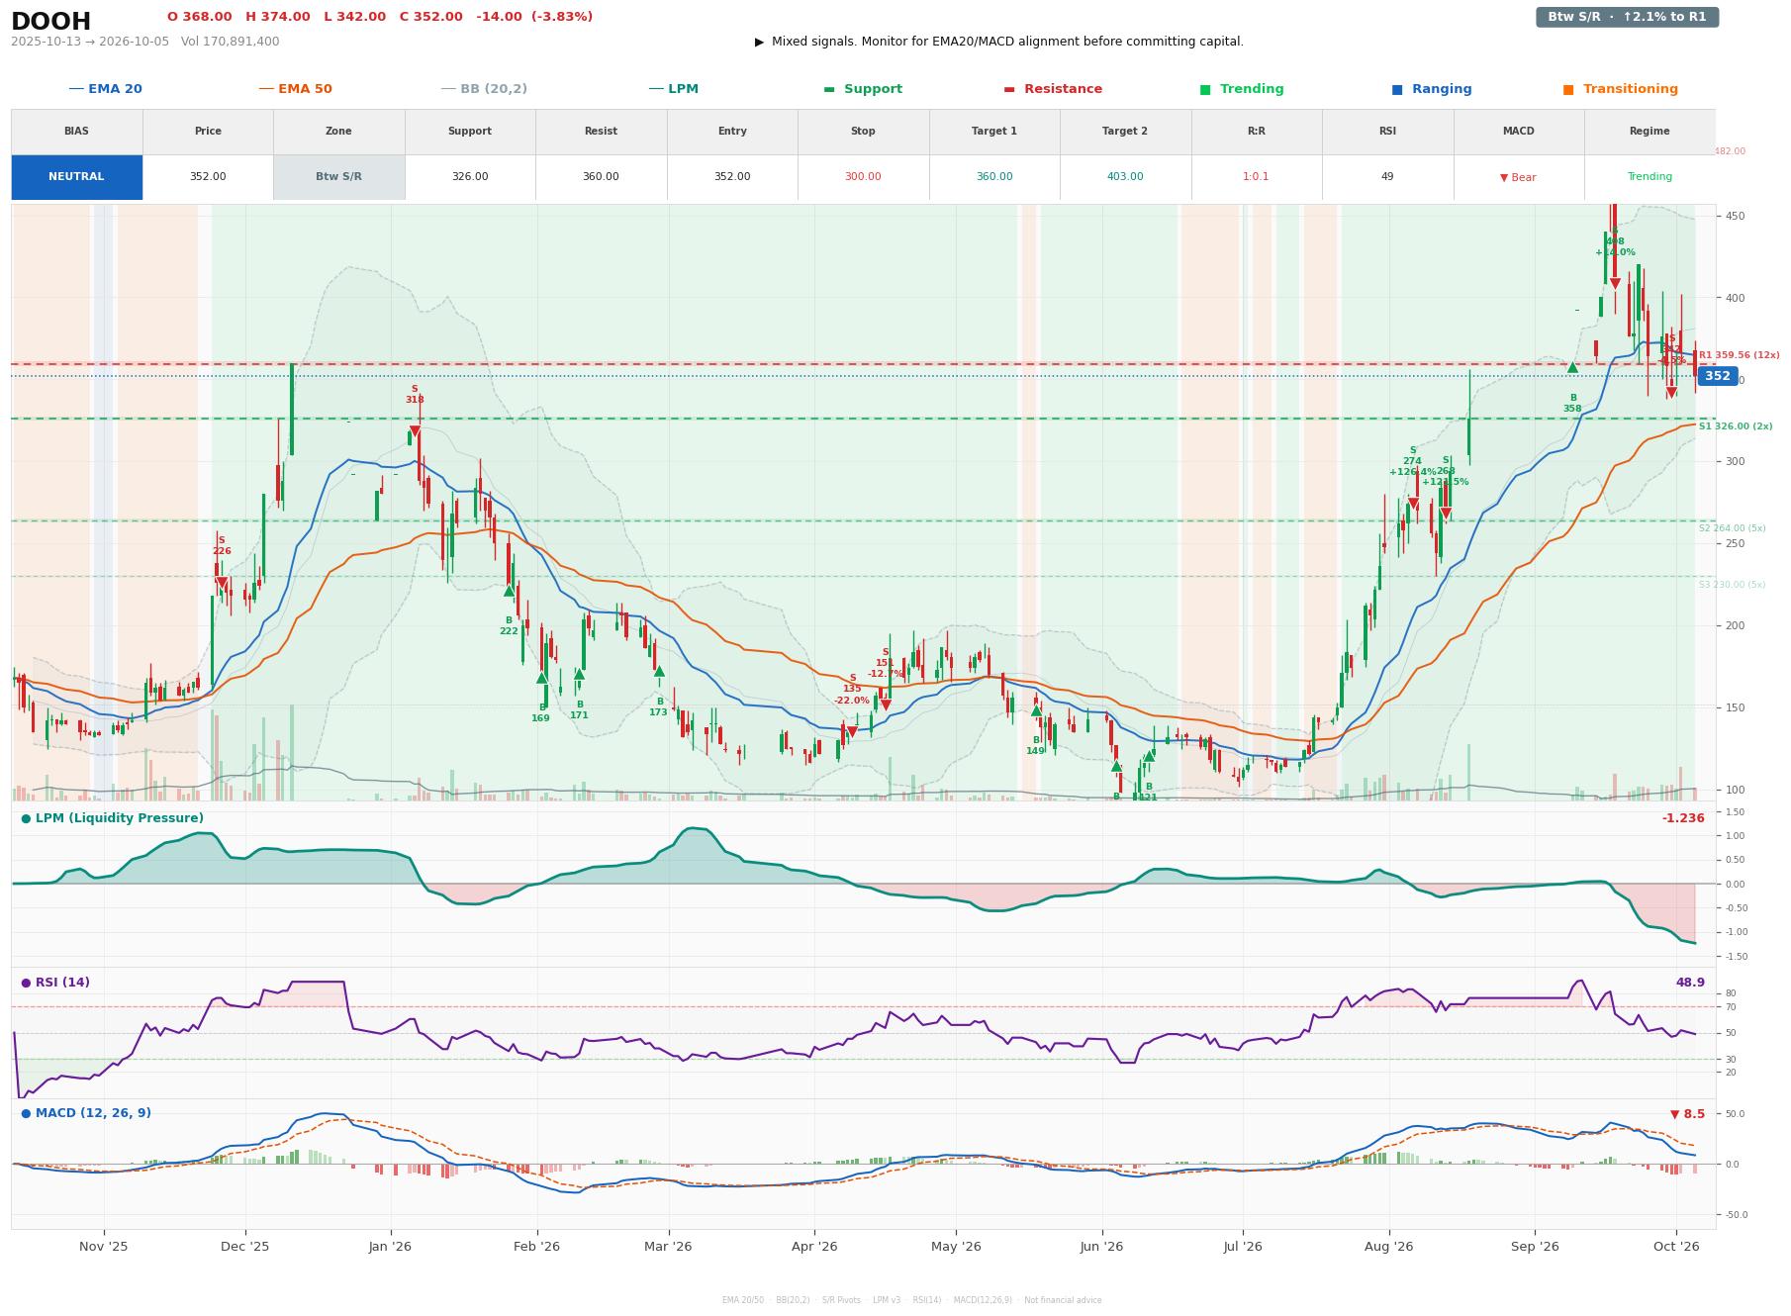
Task: Click the S1 326.00 (2x) support label
Action: coord(1736,426)
